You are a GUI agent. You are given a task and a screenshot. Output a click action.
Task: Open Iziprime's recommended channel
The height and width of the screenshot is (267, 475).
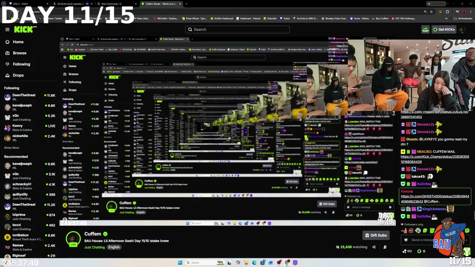pos(30,217)
